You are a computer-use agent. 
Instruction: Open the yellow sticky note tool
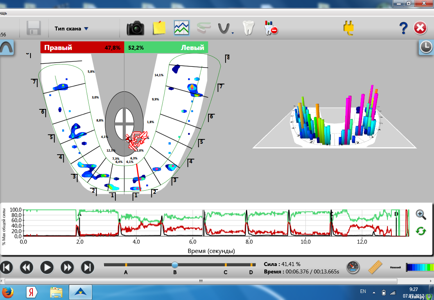pyautogui.click(x=159, y=29)
